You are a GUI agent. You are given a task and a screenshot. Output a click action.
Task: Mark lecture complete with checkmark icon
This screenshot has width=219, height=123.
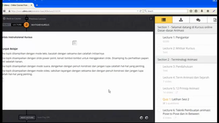click(x=141, y=118)
